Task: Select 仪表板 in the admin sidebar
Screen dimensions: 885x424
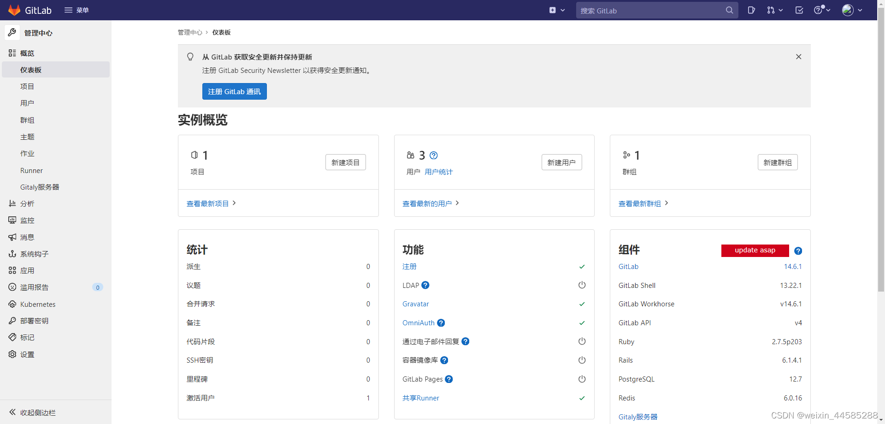Action: [x=31, y=70]
